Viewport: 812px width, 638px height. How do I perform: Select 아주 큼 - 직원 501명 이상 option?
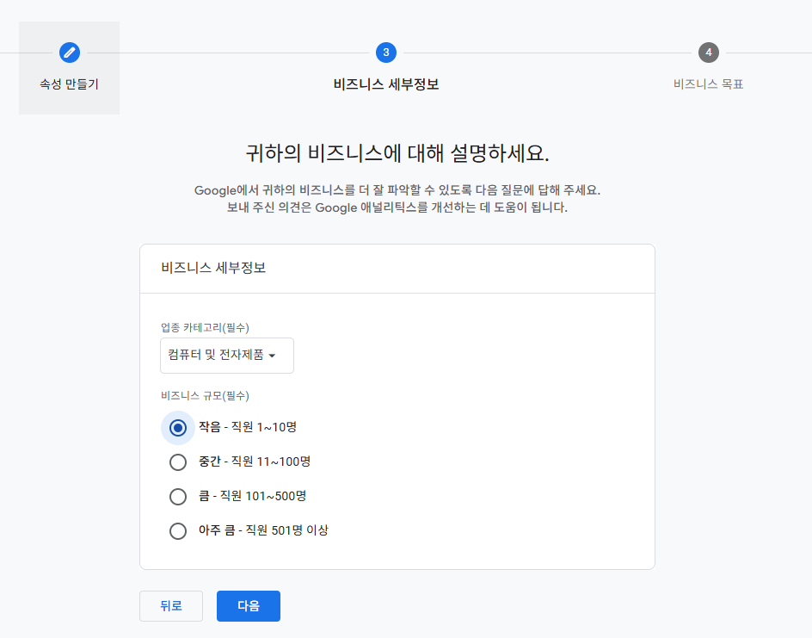click(x=177, y=530)
